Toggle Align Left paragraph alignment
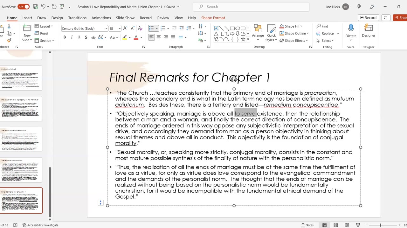 (151, 37)
